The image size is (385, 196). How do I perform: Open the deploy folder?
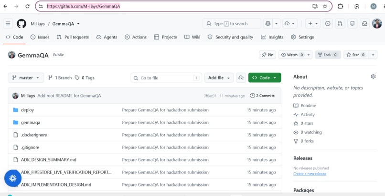[x=27, y=110]
